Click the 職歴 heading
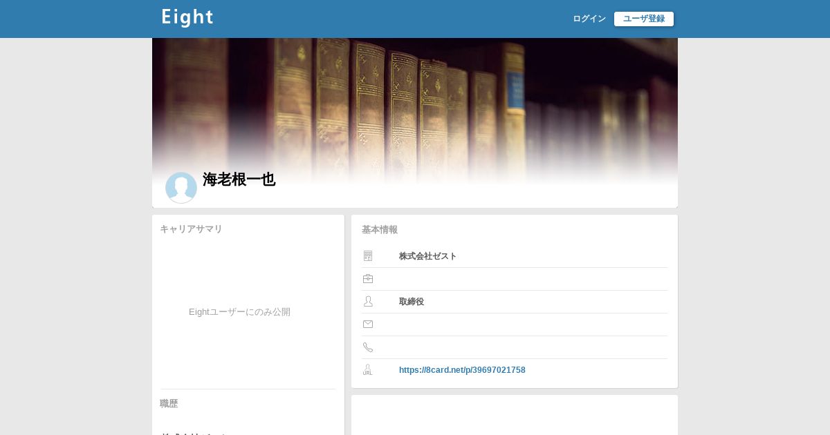Screen dimensions: 830x435 click(x=169, y=404)
